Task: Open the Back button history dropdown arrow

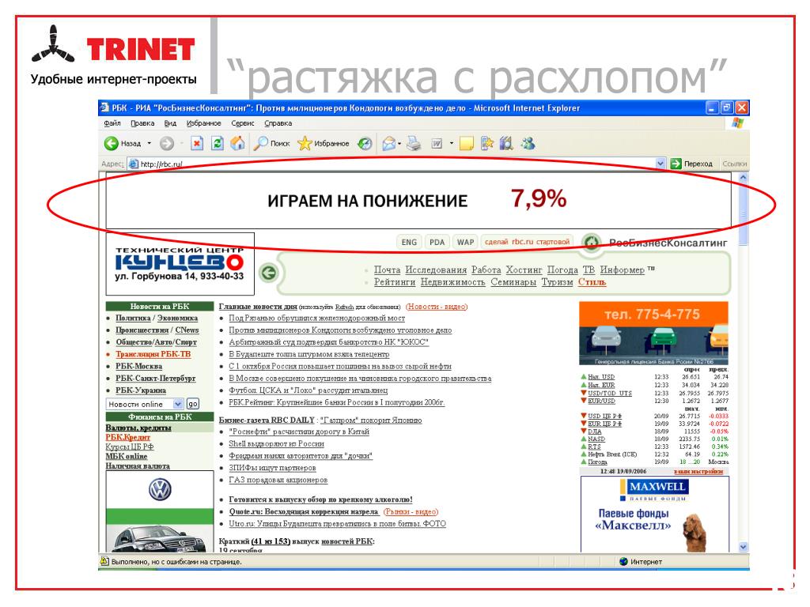Action: tap(150, 144)
